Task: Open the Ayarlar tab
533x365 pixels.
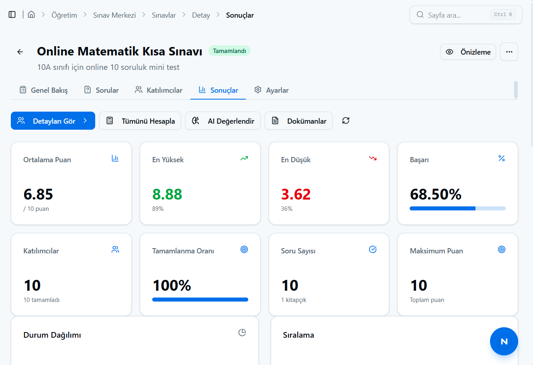Action: click(272, 90)
